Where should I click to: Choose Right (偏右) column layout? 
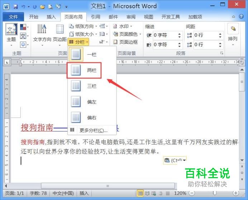click(x=92, y=118)
